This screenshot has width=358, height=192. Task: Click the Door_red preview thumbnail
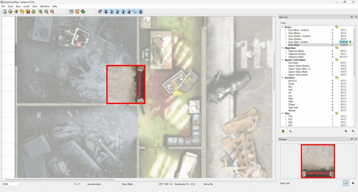[x=318, y=161]
